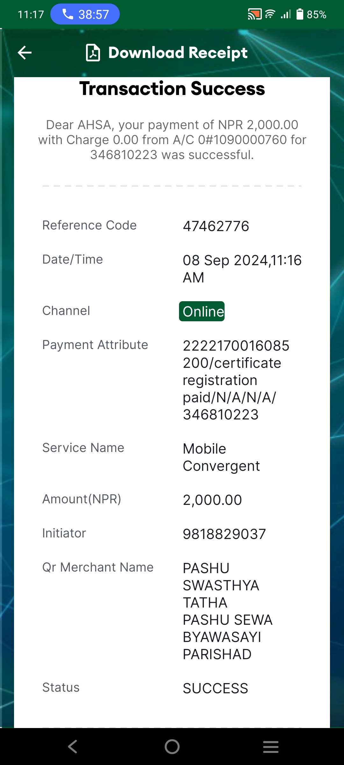Screen dimensions: 344x765
Task: Tap the 2,000.00 amount value
Action: click(212, 500)
